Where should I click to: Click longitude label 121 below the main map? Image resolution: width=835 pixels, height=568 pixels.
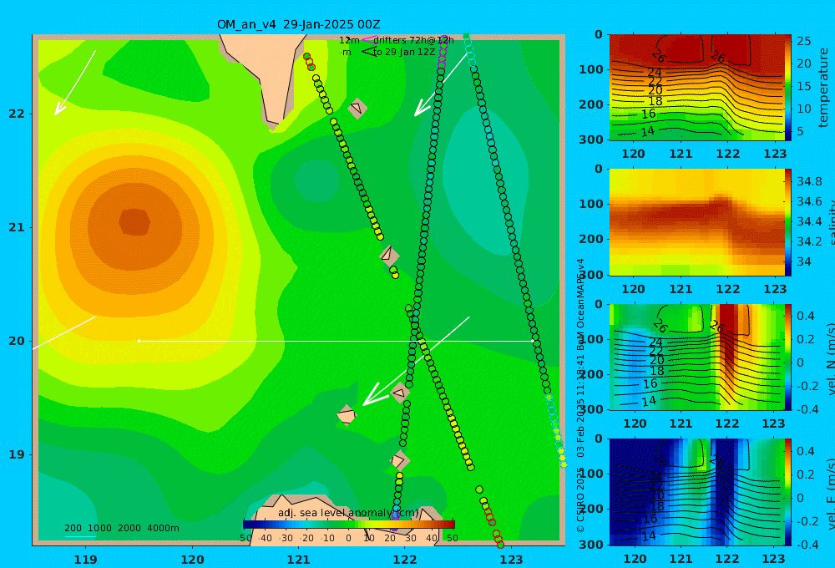(x=299, y=560)
